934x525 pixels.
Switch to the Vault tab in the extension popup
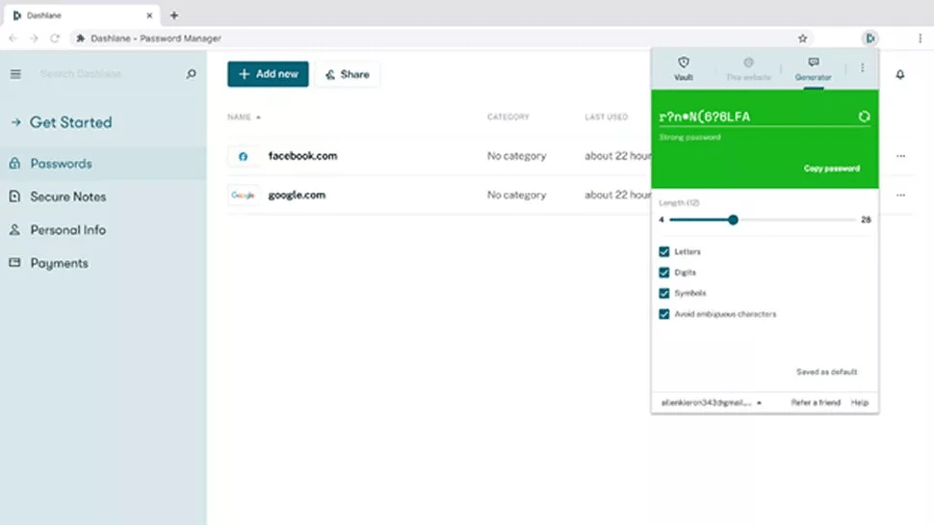684,68
